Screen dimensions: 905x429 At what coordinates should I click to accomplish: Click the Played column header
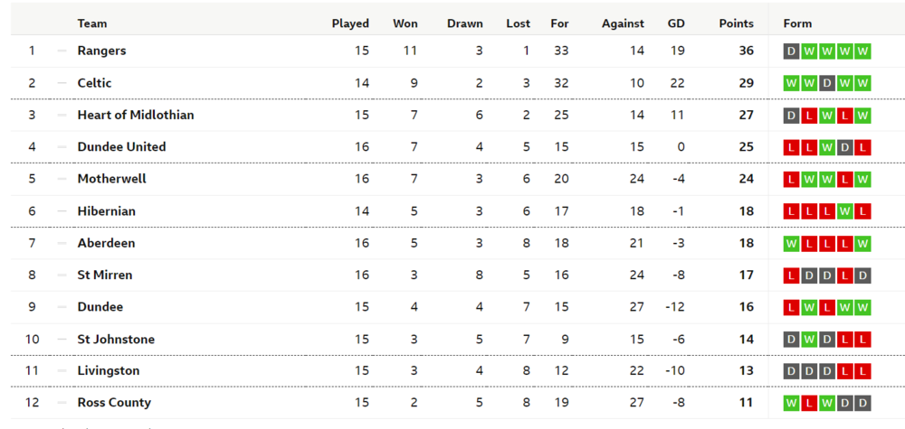350,23
